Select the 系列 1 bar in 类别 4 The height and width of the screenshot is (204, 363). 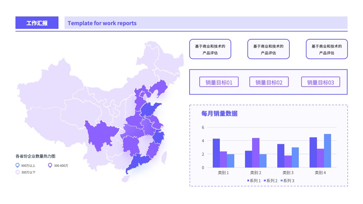point(313,152)
